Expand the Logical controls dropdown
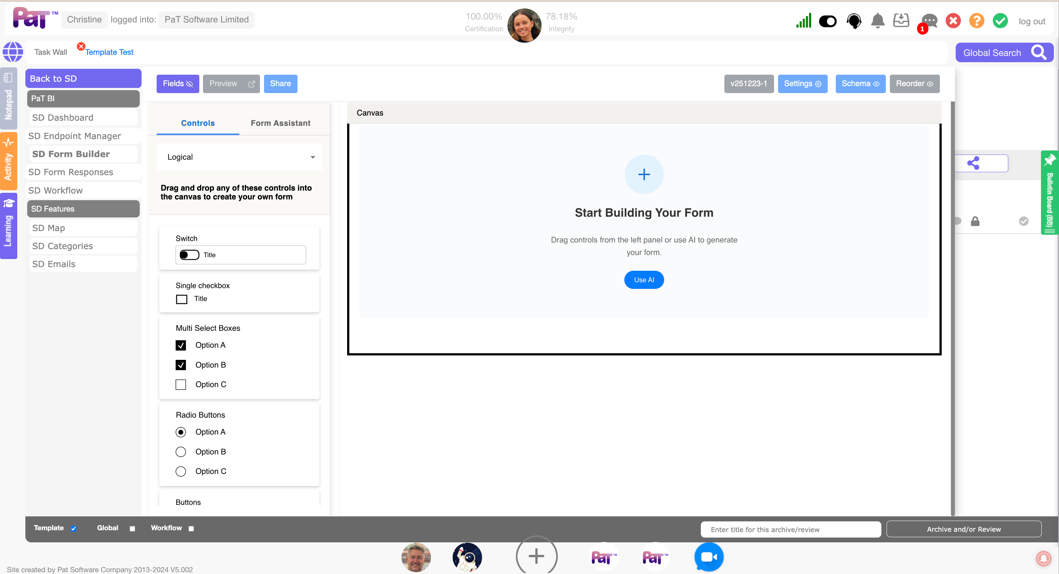The width and height of the screenshot is (1059, 574). coord(239,157)
